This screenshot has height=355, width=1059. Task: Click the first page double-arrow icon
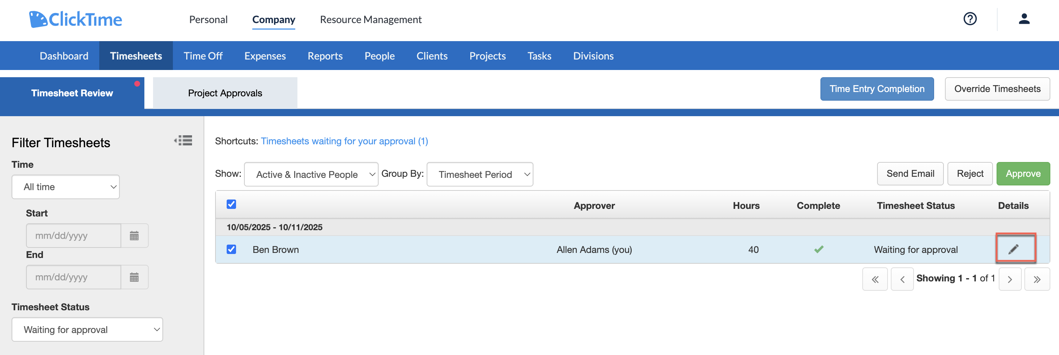875,279
